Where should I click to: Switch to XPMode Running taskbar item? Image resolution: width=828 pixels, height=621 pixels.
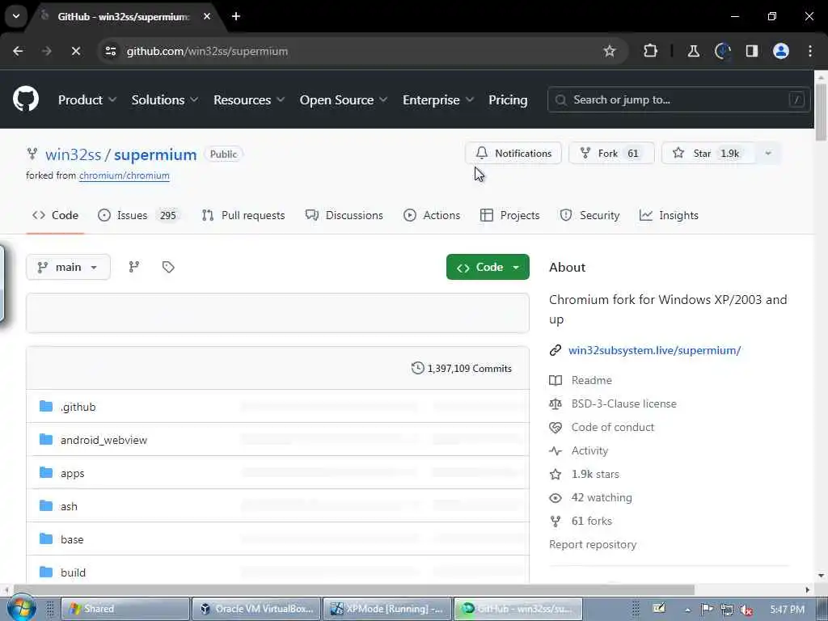[x=387, y=609]
